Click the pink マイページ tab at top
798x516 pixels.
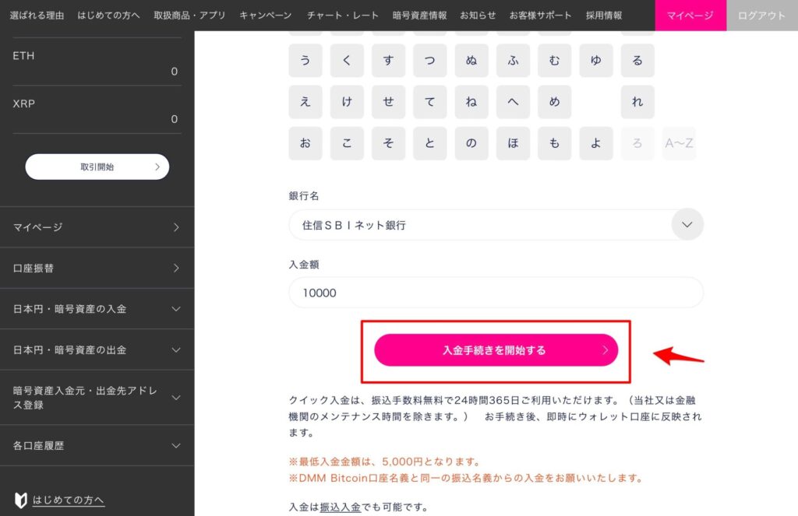[x=690, y=16]
